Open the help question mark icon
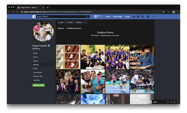187x113 pixels. click(148, 17)
